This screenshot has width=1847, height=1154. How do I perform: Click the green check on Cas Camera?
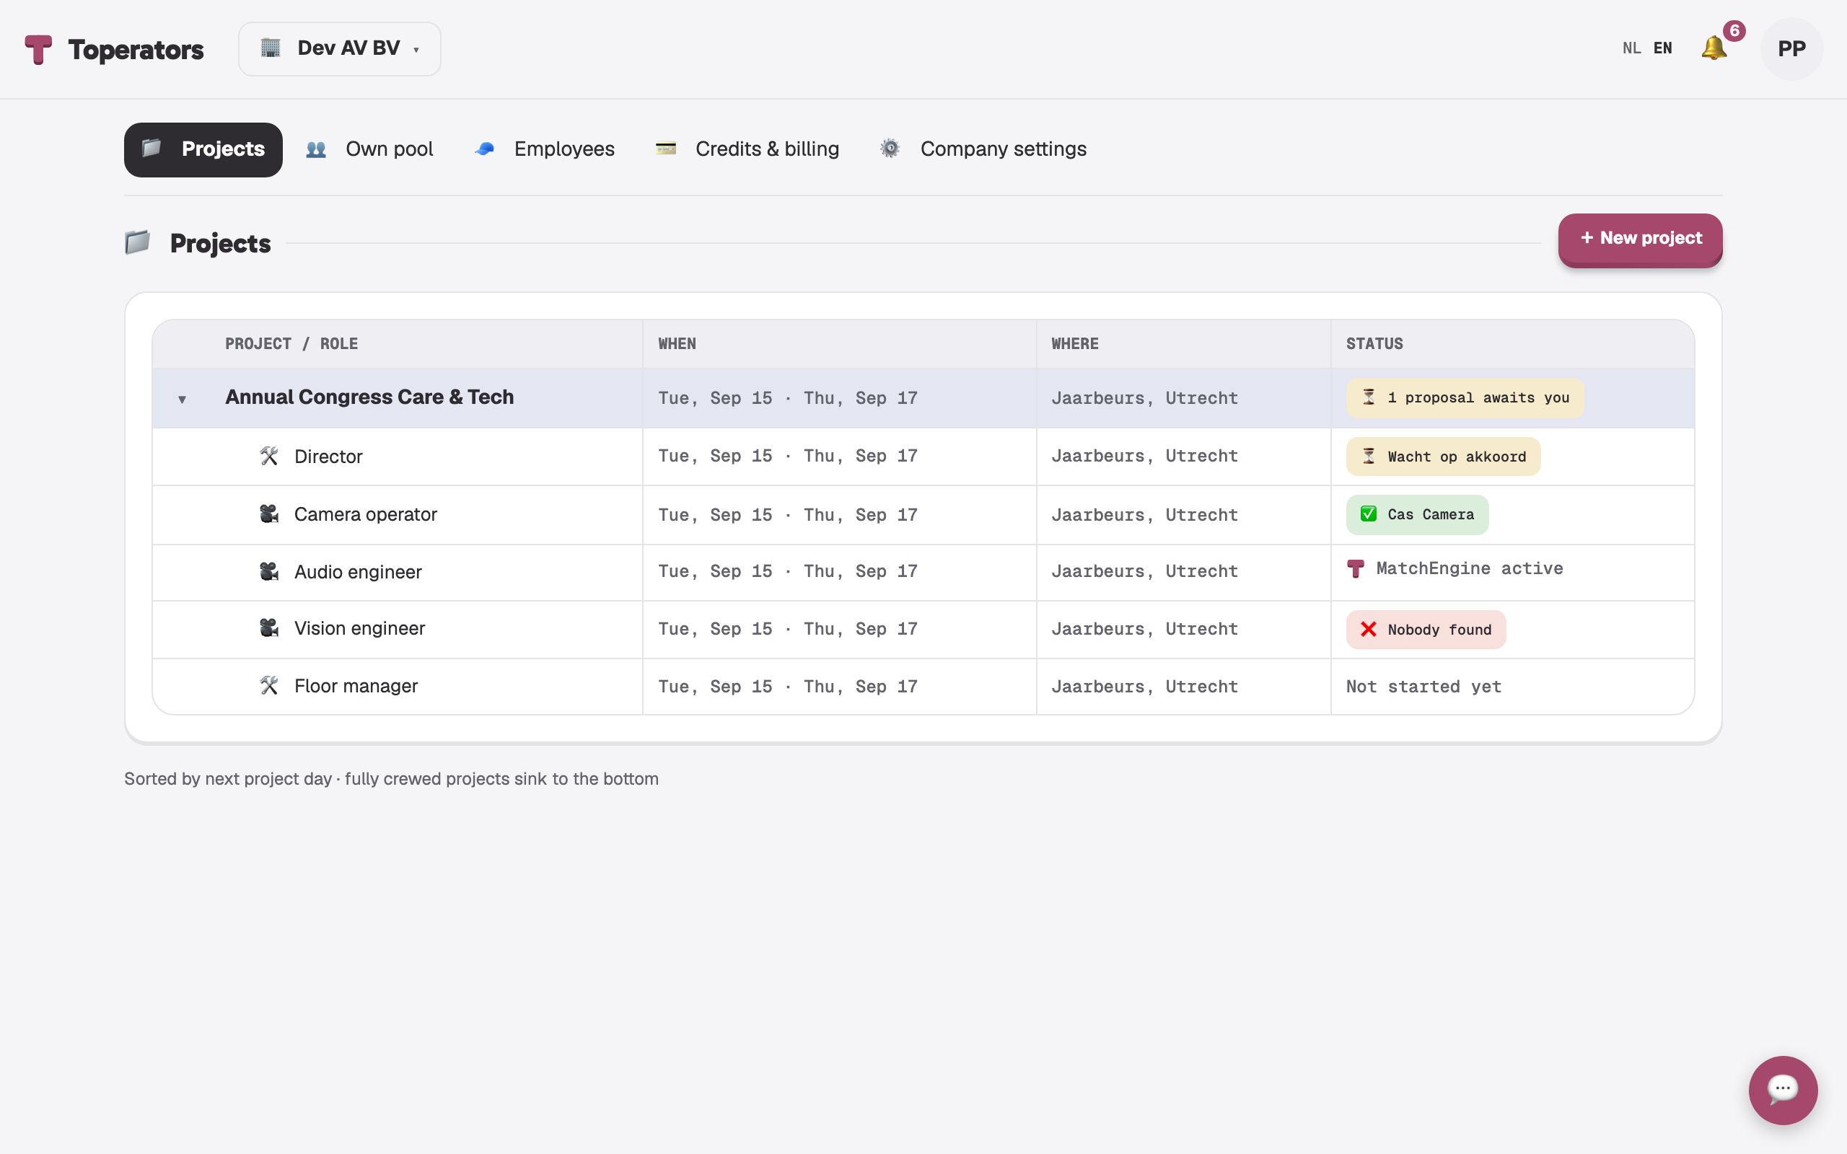coord(1369,514)
